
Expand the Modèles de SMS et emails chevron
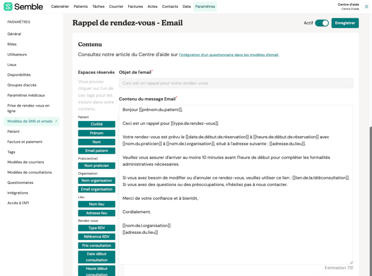[56, 121]
